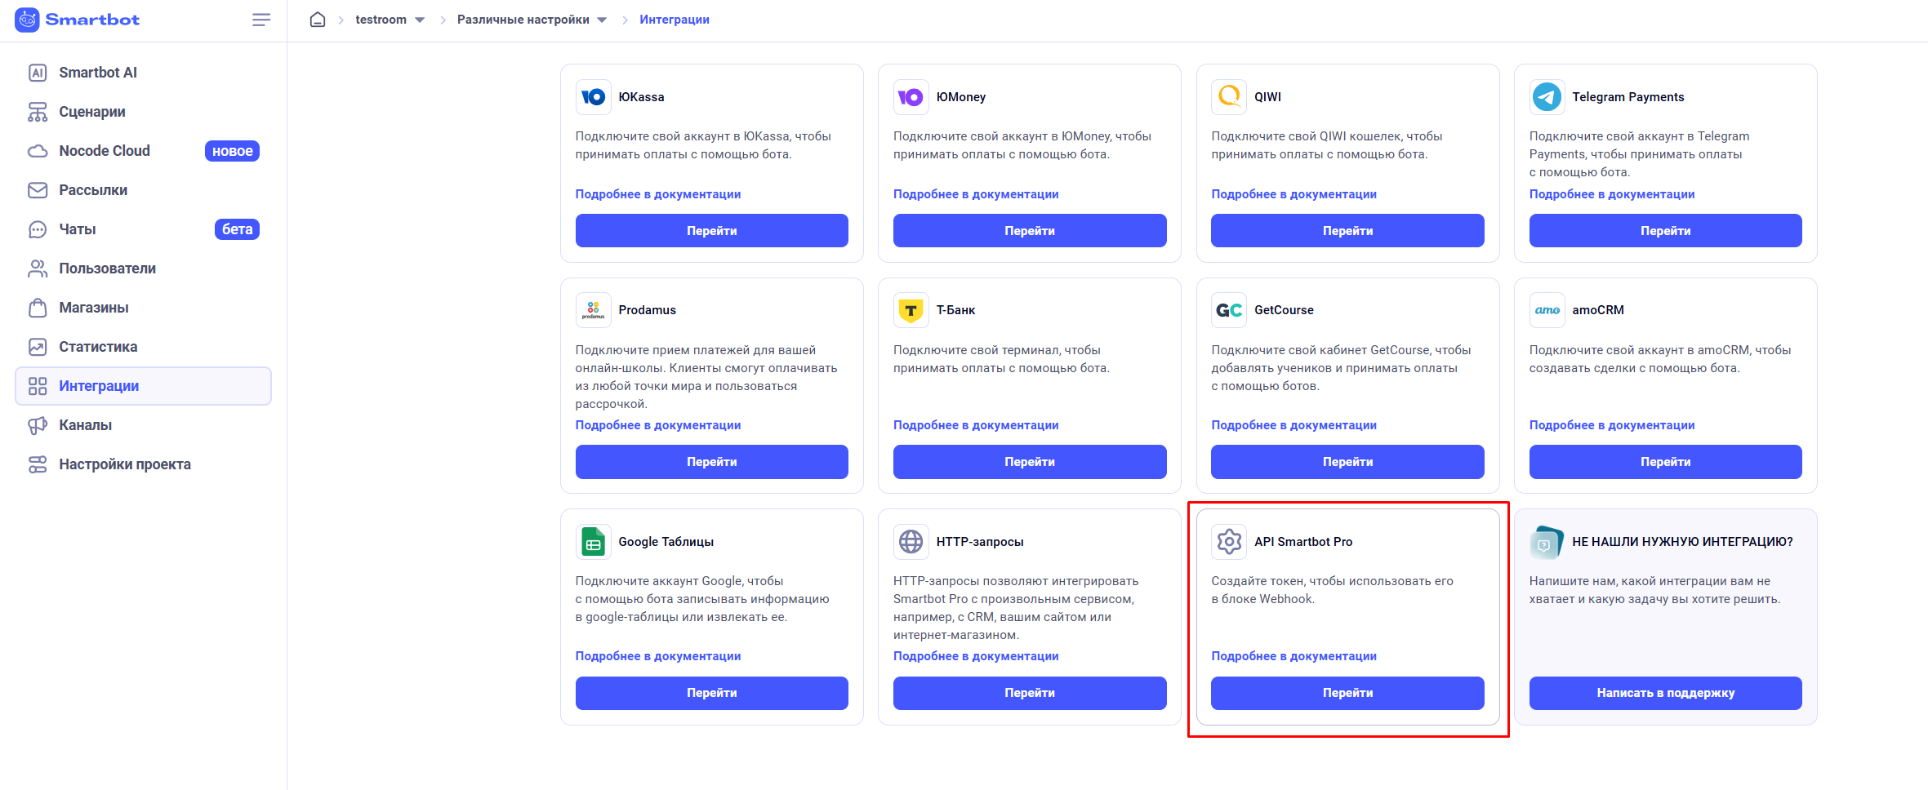Click the GetCourse logo icon

point(1229,310)
